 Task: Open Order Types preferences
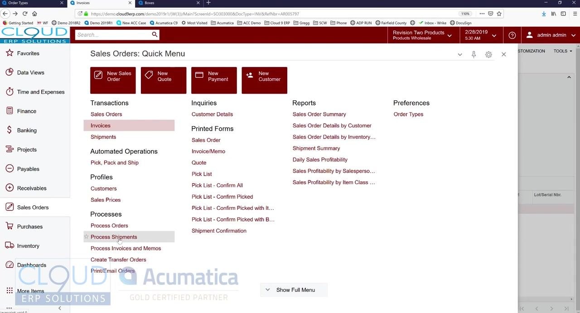(408, 114)
